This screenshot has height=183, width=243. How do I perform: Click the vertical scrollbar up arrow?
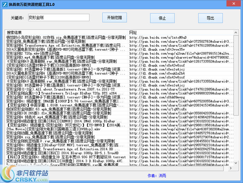(x=236, y=33)
